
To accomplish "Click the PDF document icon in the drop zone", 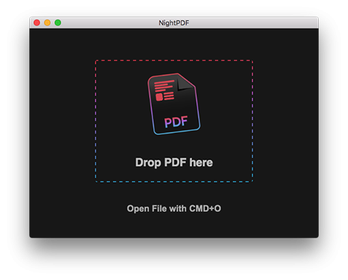I will (x=174, y=104).
